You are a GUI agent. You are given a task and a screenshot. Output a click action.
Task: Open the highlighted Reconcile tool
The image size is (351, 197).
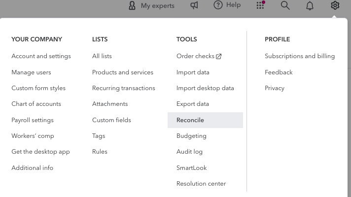click(205, 120)
